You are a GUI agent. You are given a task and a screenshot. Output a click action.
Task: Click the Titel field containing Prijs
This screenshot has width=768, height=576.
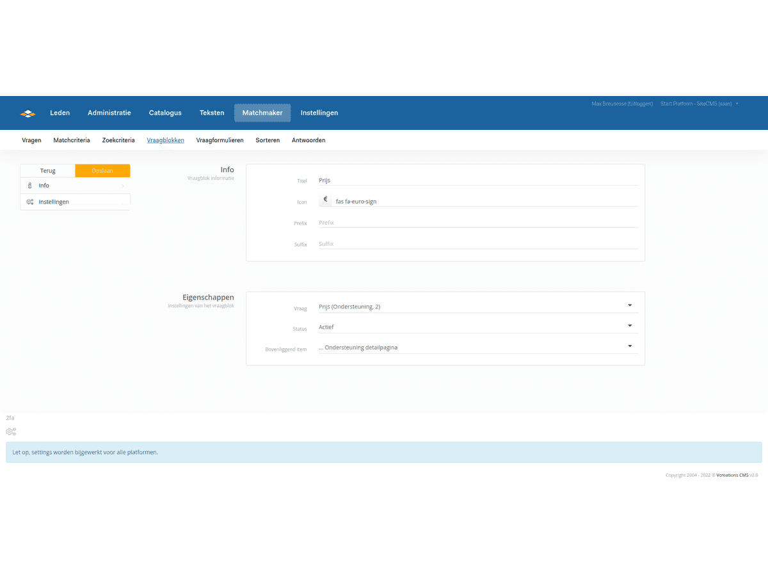477,180
